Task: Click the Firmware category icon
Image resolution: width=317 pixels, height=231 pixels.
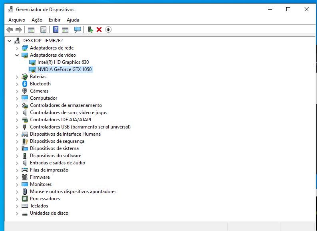Action: [25, 177]
